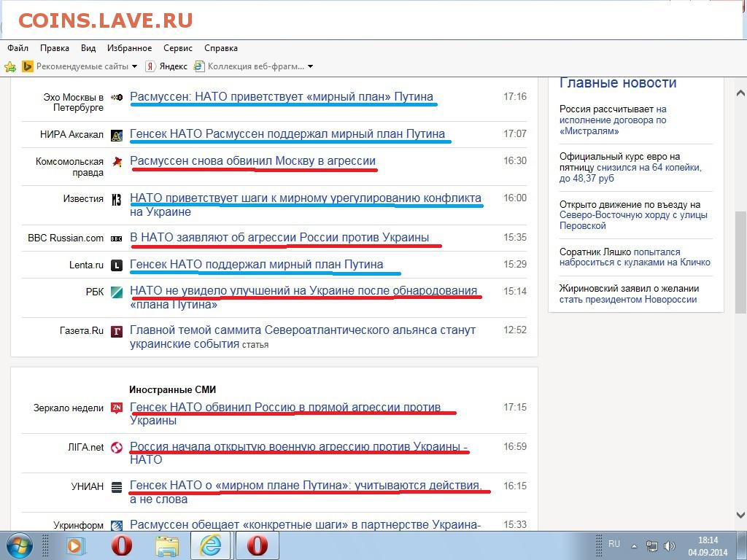The width and height of the screenshot is (747, 560).
Task: Click the scrollbar up arrow
Action: pyautogui.click(x=740, y=93)
